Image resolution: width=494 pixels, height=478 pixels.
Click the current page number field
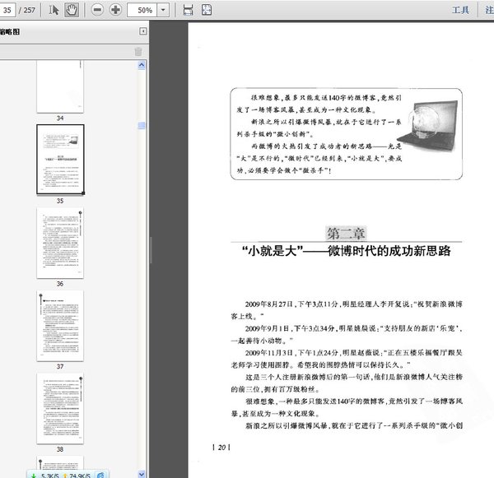pos(7,10)
